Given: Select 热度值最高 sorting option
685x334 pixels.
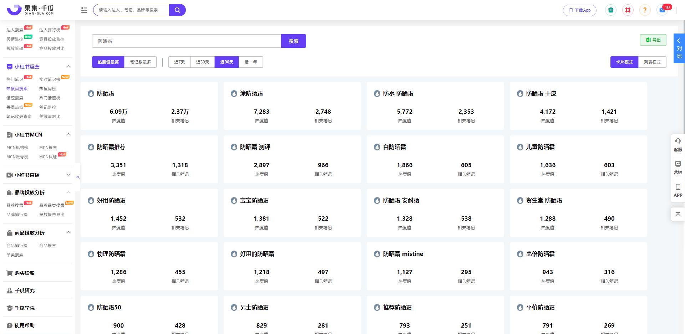Looking at the screenshot, I should [x=108, y=62].
